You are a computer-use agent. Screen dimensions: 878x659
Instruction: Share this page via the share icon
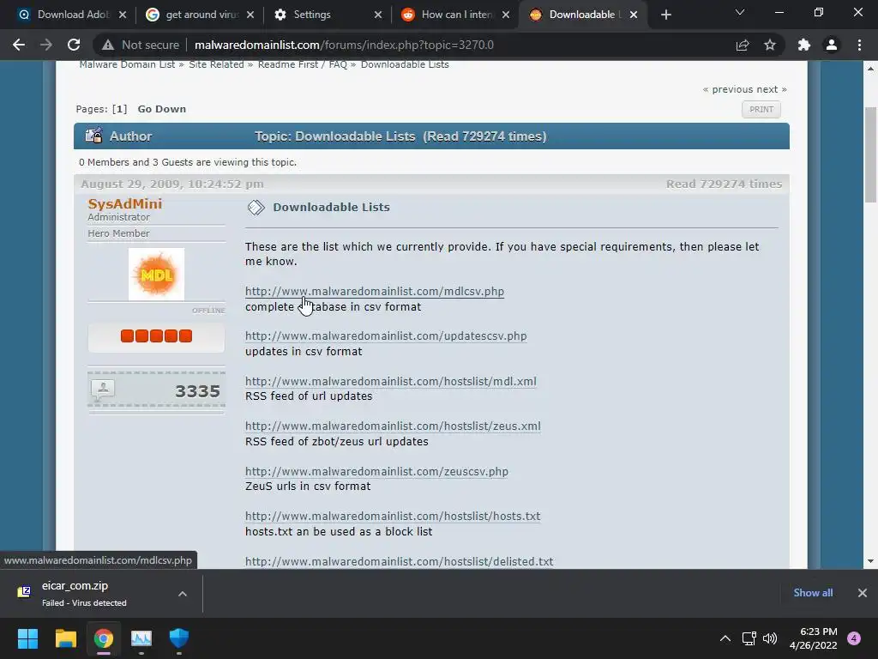743,45
